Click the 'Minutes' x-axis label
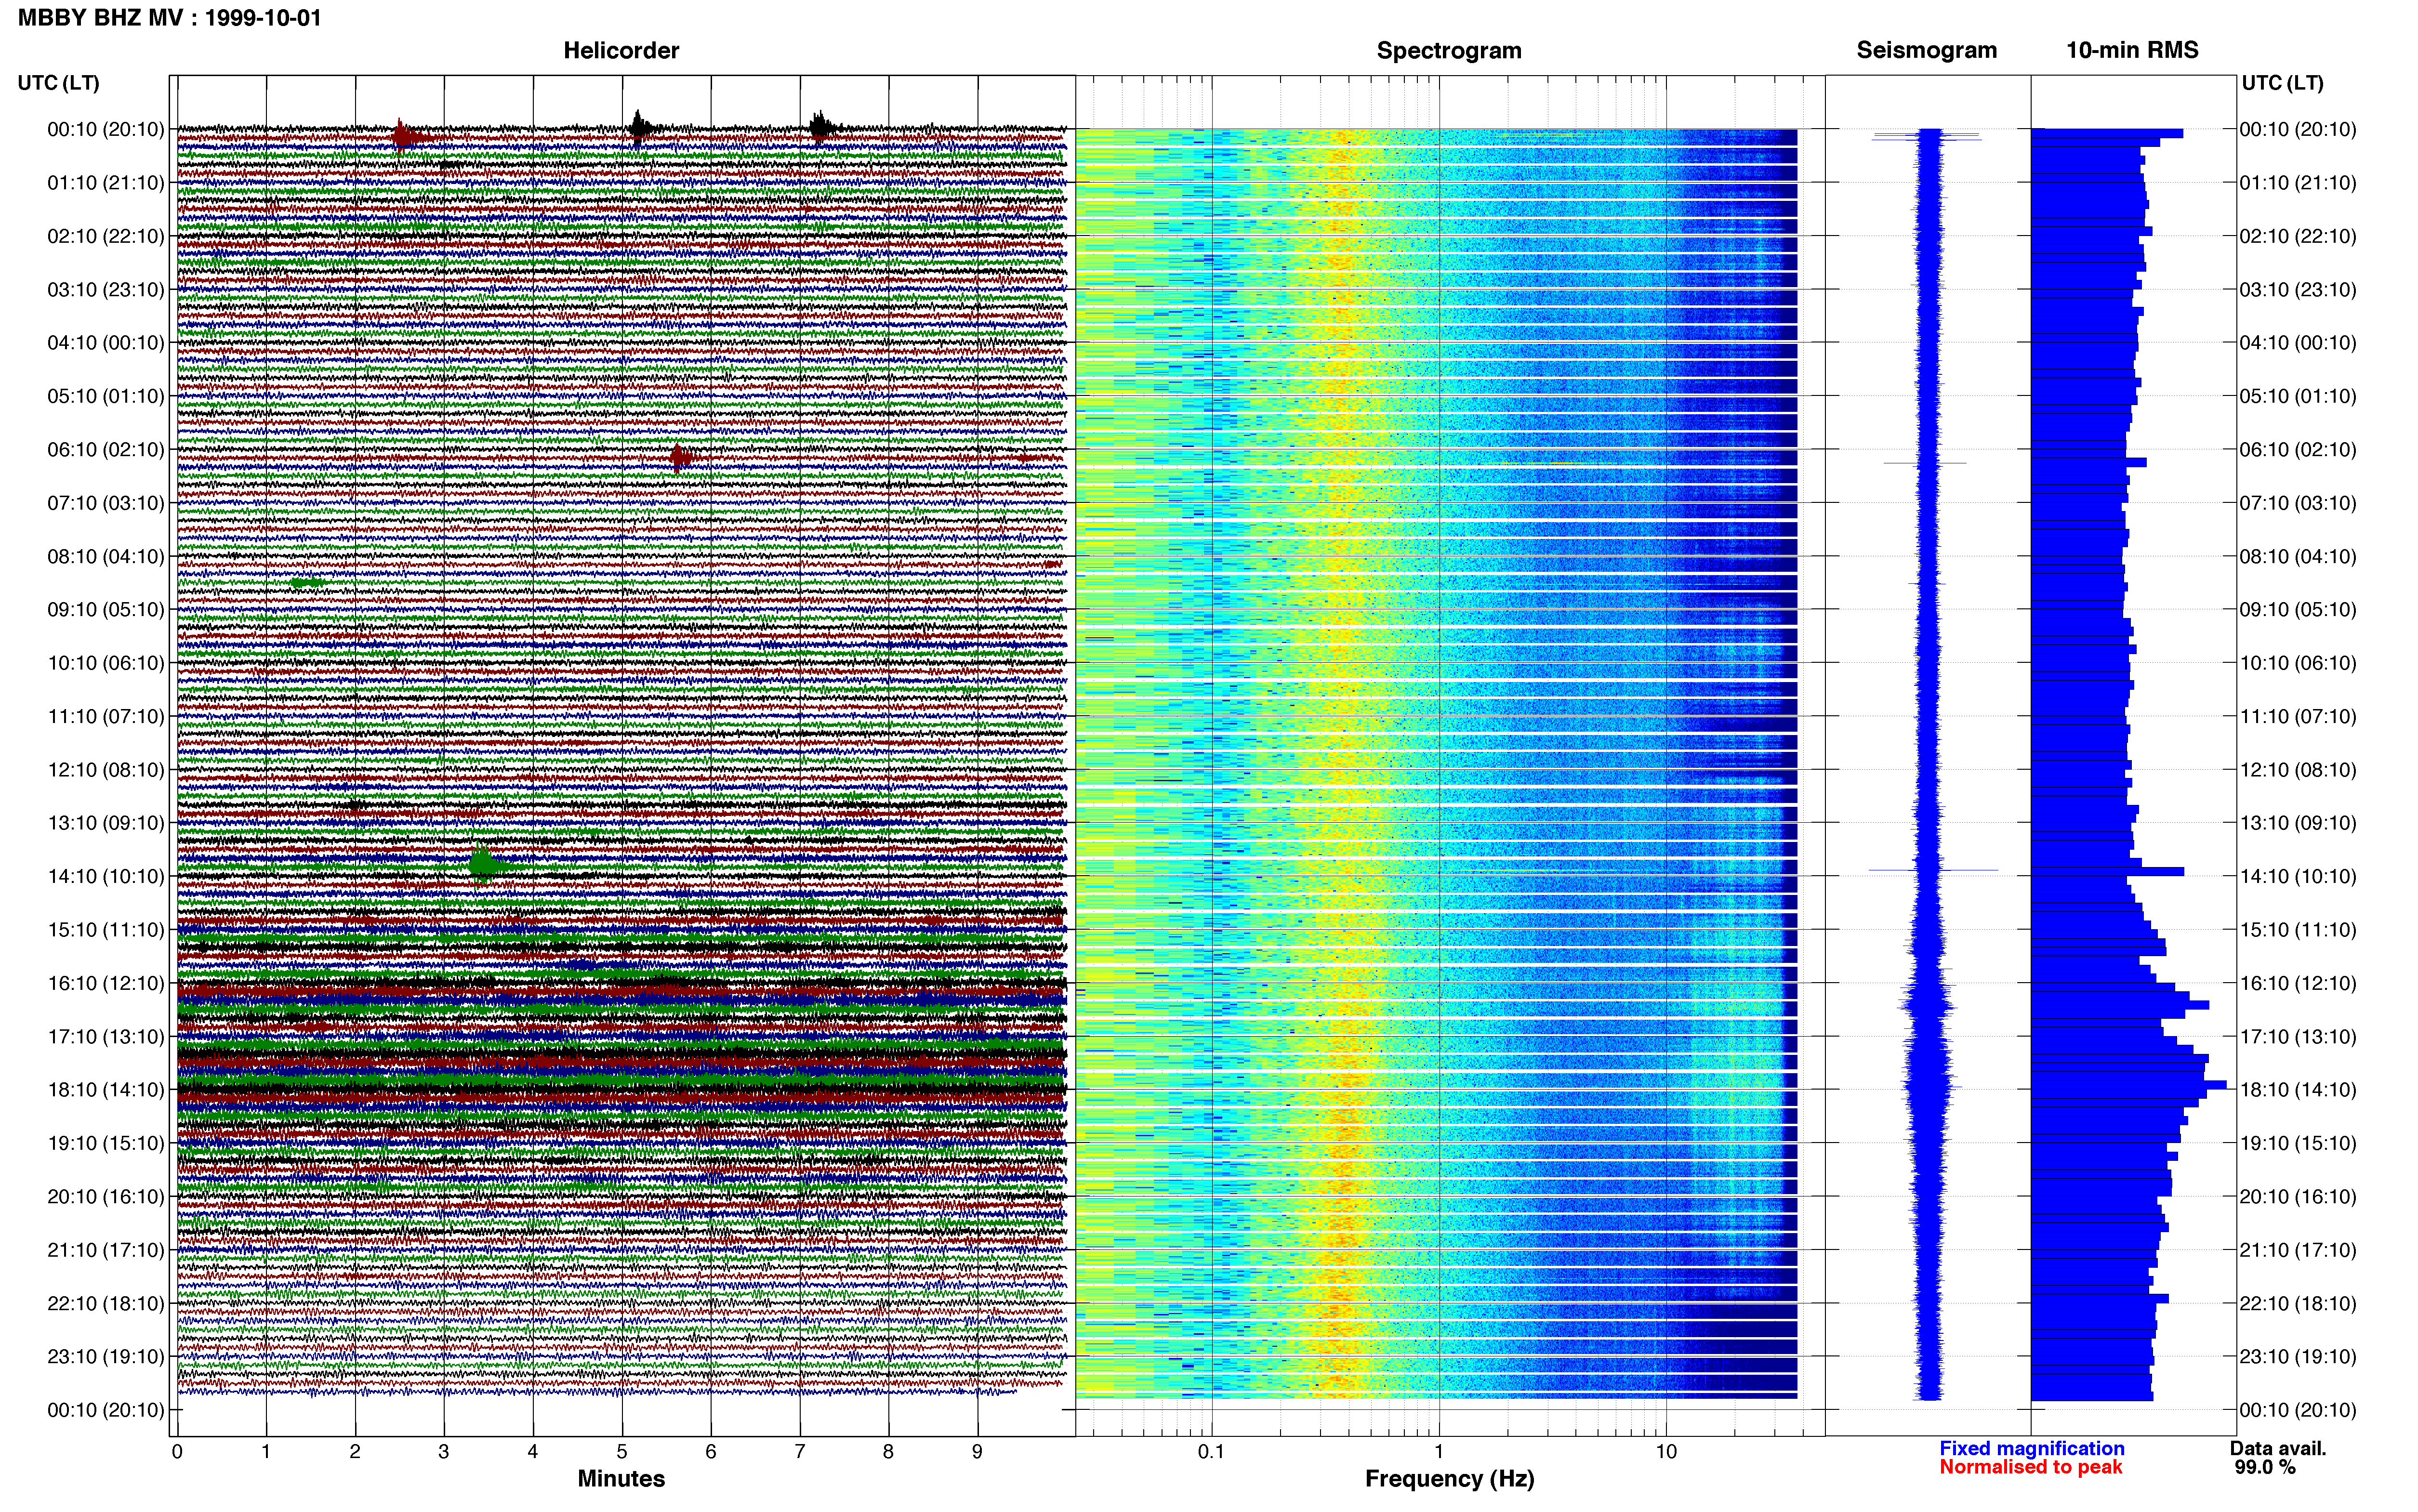 621,1478
